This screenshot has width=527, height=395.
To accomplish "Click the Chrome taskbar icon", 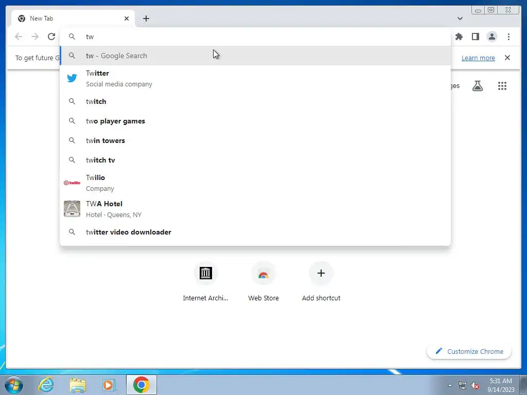I will [x=142, y=385].
